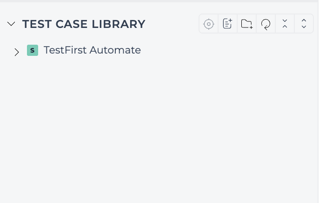Click the TEST CASE LIBRARY header title
The width and height of the screenshot is (319, 203).
(84, 24)
